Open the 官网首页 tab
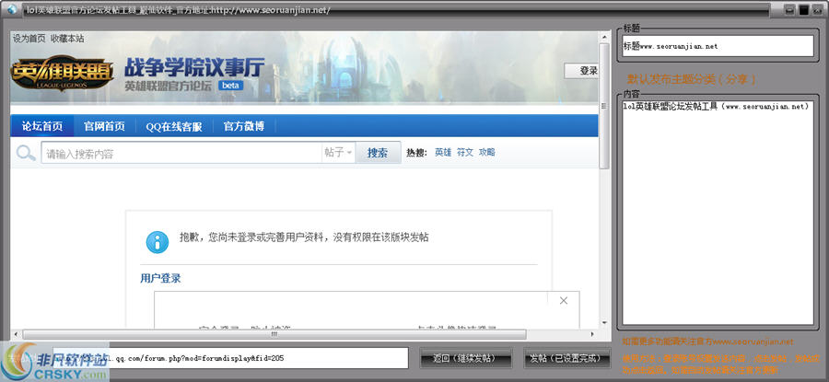 pyautogui.click(x=105, y=126)
